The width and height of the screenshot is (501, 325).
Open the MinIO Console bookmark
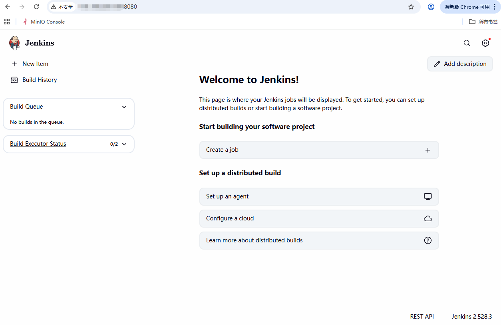[44, 22]
